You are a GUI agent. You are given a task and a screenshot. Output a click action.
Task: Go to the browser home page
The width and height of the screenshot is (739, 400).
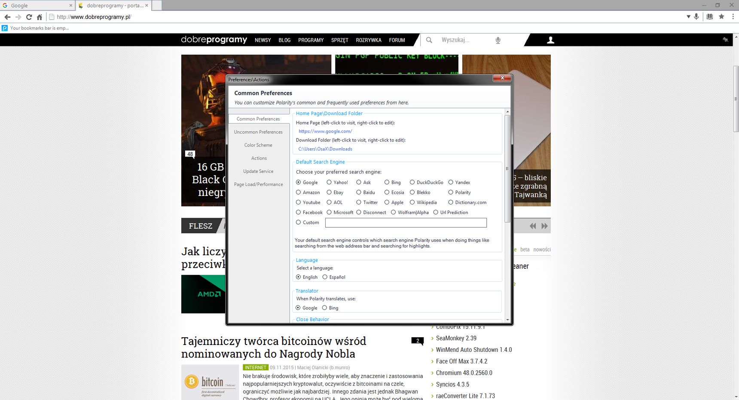click(40, 17)
